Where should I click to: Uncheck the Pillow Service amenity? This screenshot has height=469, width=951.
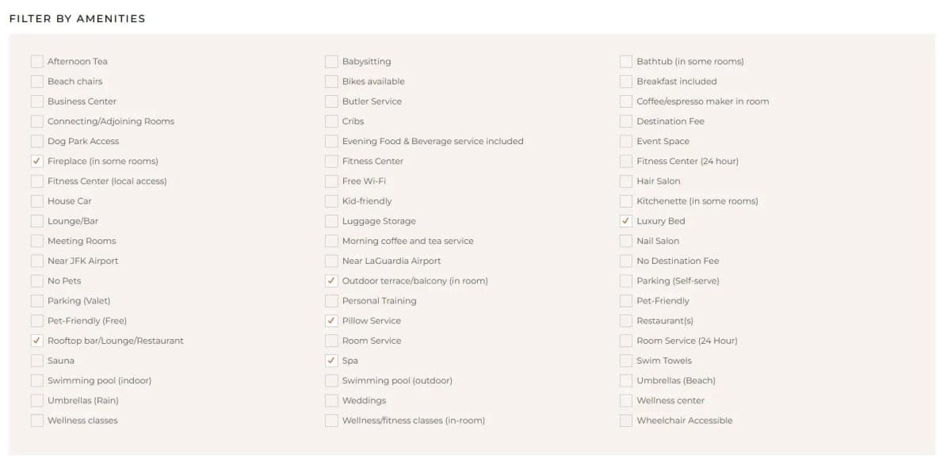coord(331,321)
